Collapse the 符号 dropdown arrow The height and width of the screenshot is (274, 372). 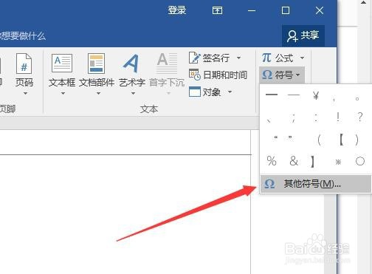(298, 75)
